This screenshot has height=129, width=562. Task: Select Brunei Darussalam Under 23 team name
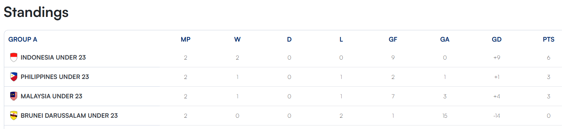pyautogui.click(x=69, y=116)
